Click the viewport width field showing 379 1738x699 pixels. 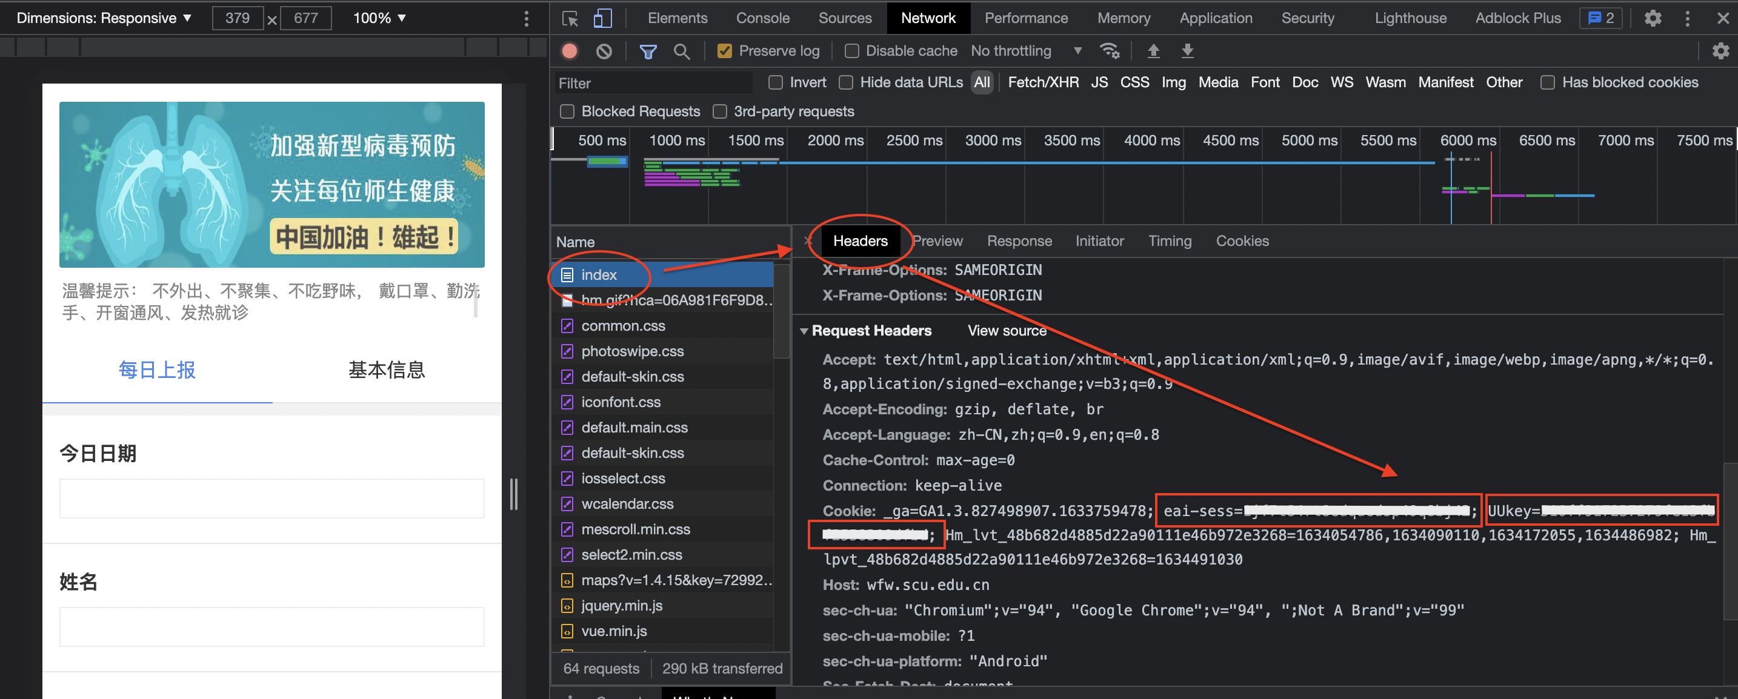(238, 18)
